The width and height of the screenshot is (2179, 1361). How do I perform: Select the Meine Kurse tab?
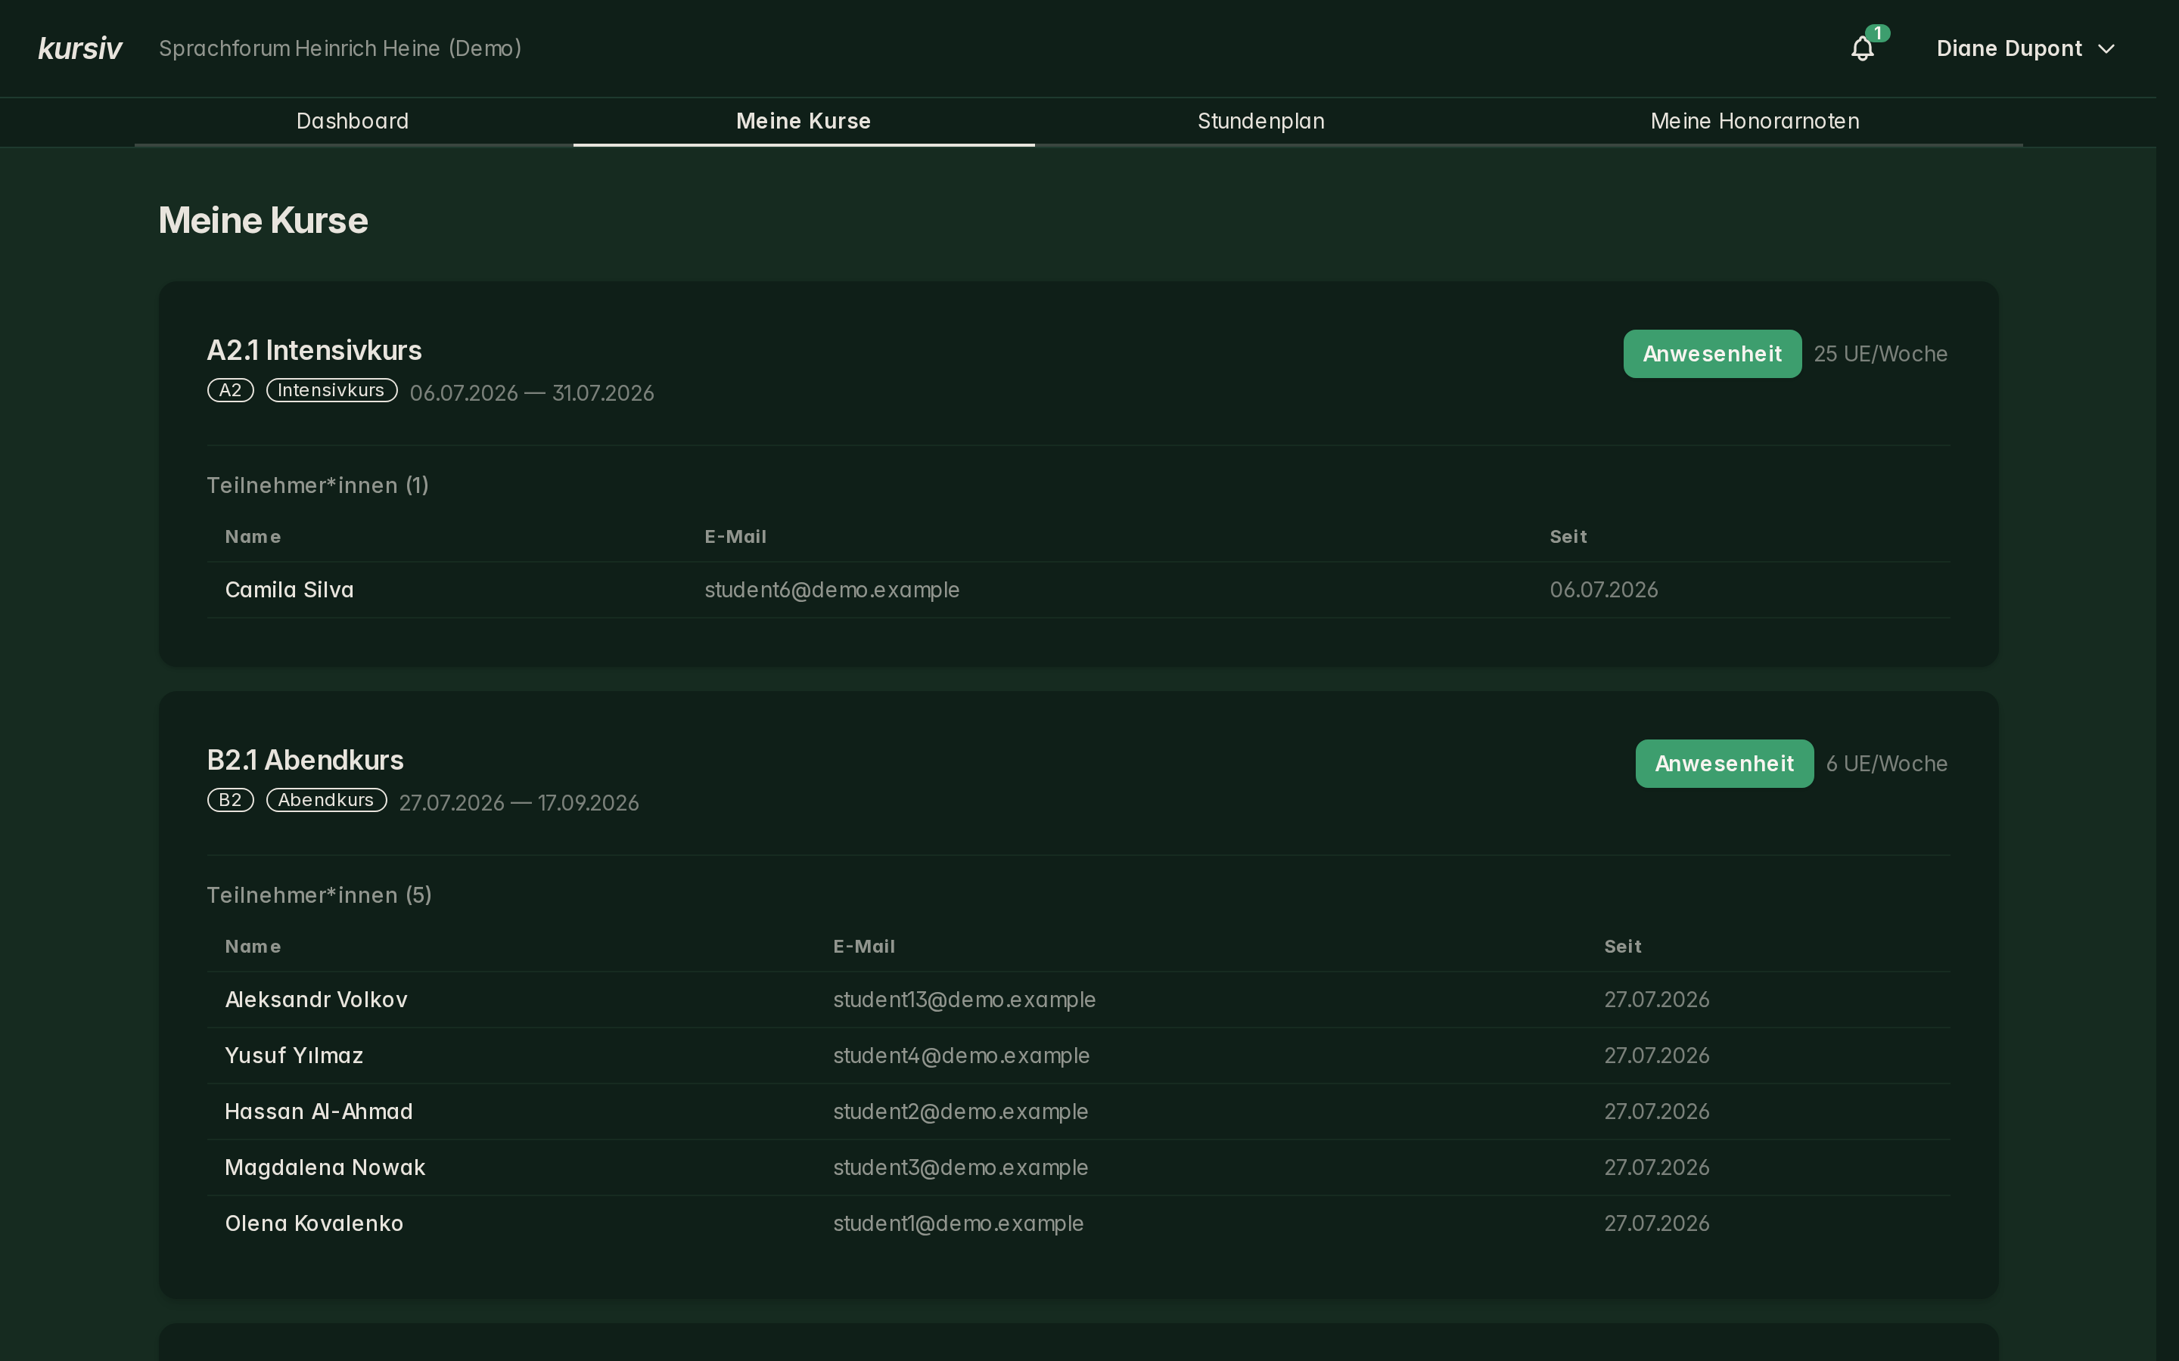(x=804, y=122)
